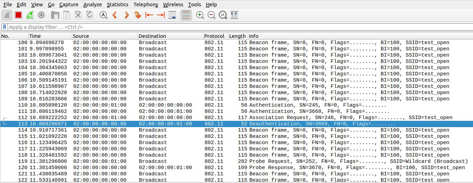
Task: Click the display filter input field
Action: [208, 27]
